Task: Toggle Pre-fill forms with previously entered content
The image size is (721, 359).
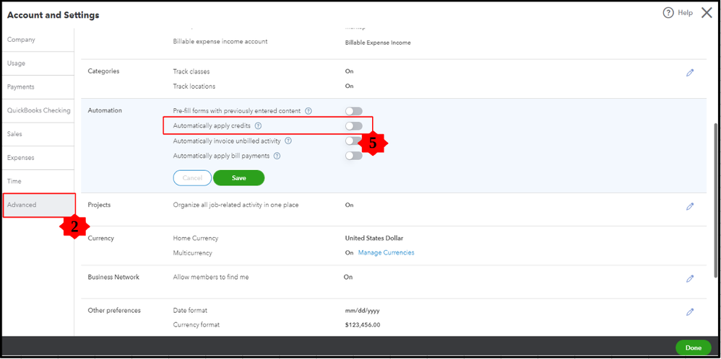Action: coord(353,111)
